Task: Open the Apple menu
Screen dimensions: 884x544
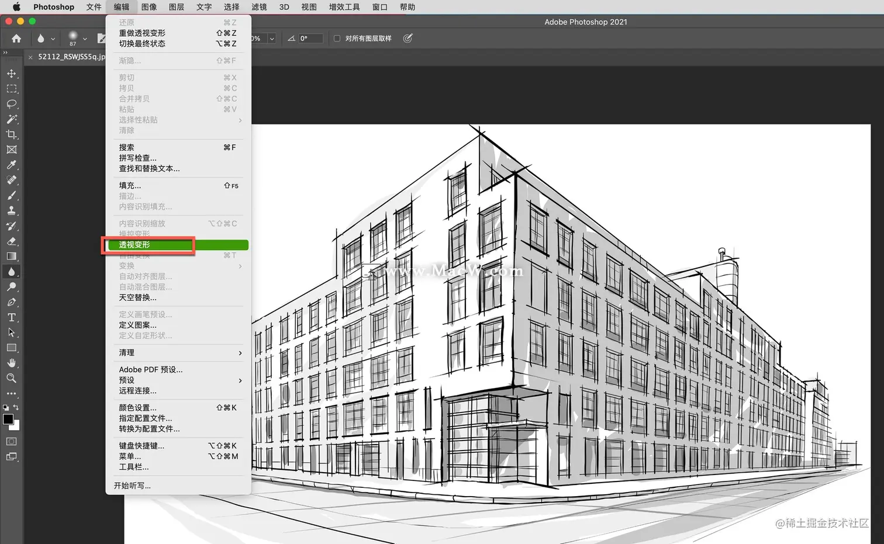Action: coord(16,7)
